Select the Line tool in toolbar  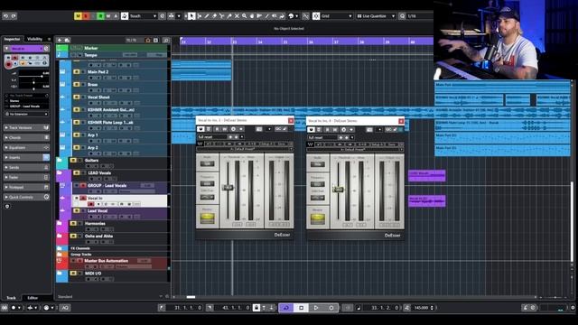(x=267, y=16)
